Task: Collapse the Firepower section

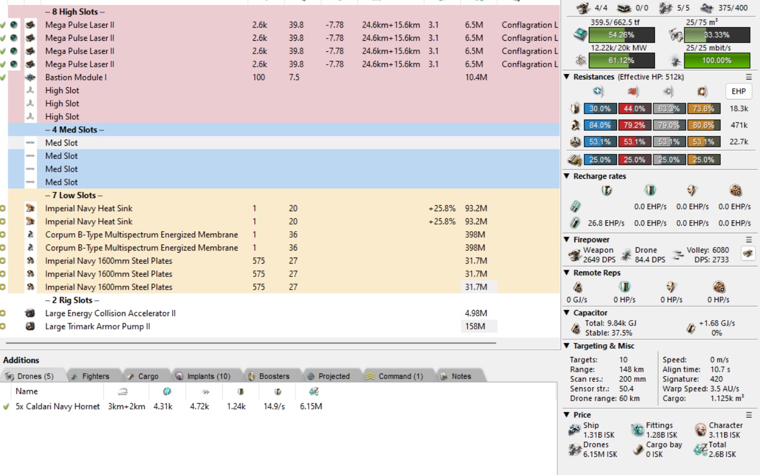Action: click(x=567, y=239)
